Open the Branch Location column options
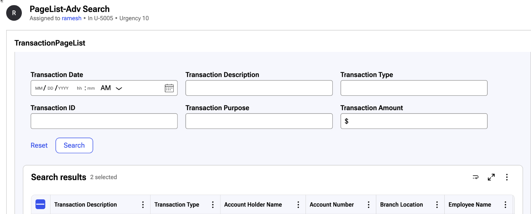This screenshot has height=214, width=531. [437, 205]
